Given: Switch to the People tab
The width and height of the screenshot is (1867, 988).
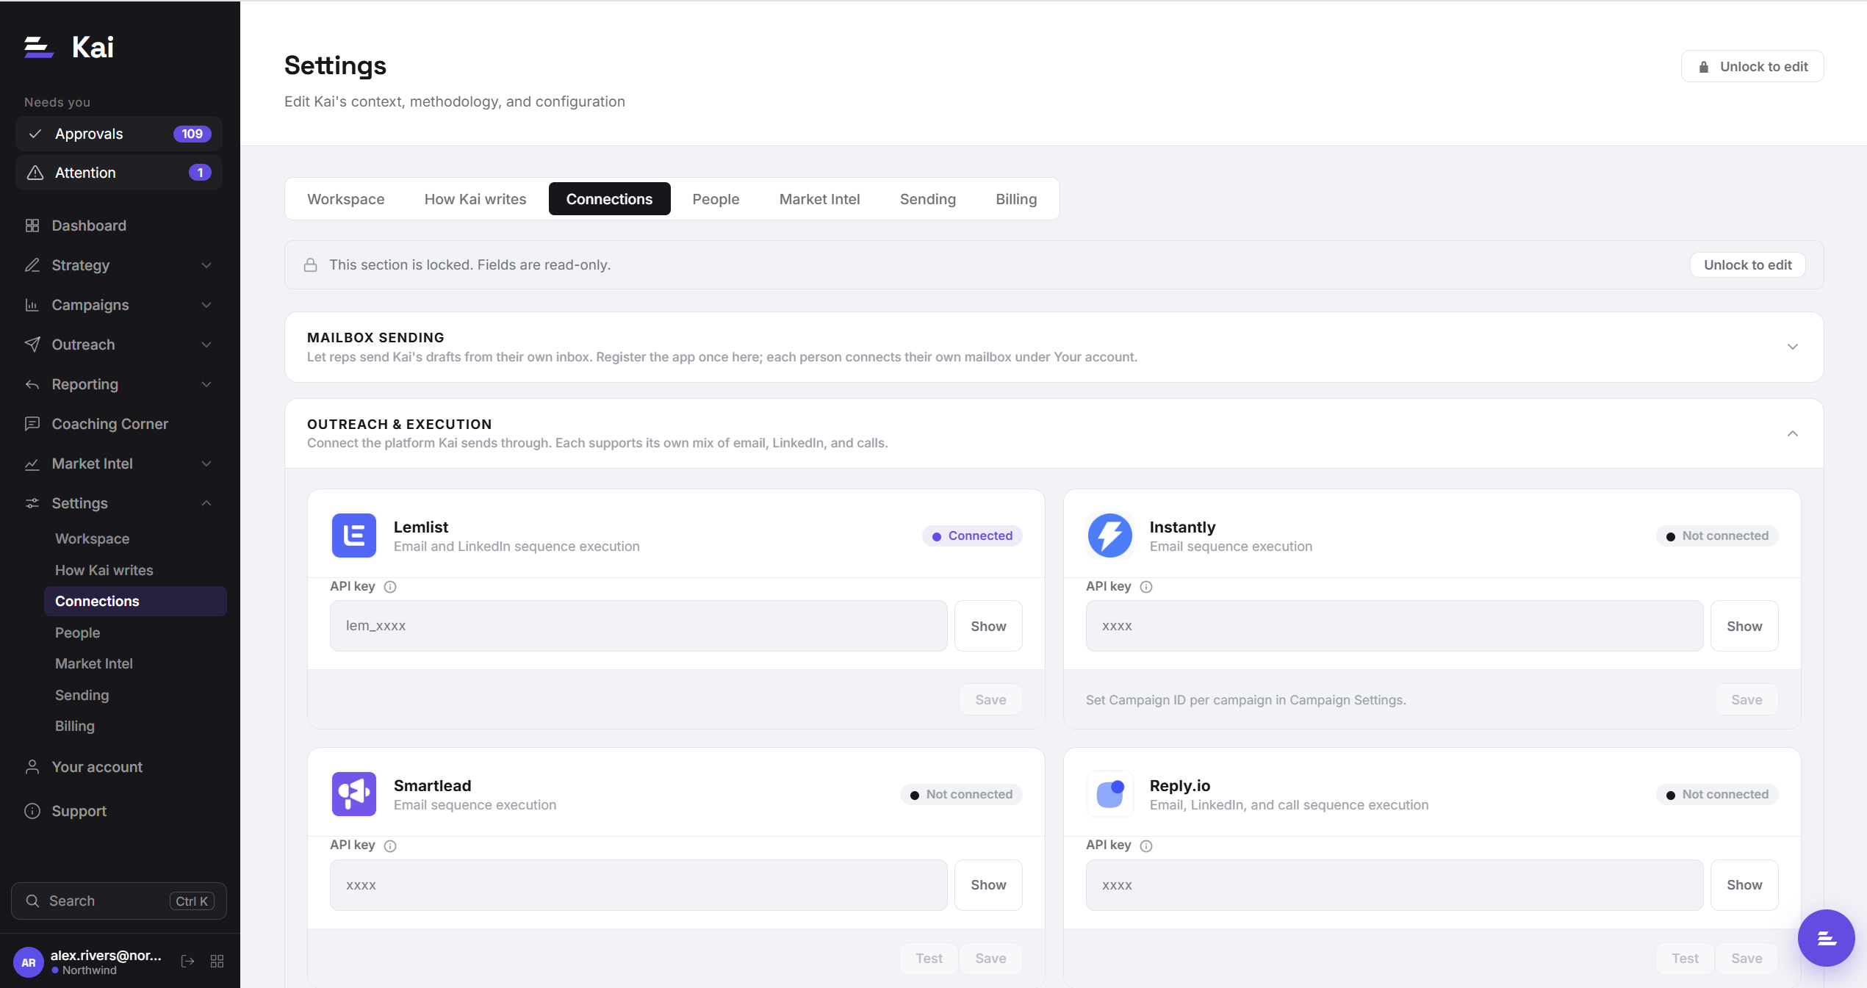Looking at the screenshot, I should click(x=716, y=199).
